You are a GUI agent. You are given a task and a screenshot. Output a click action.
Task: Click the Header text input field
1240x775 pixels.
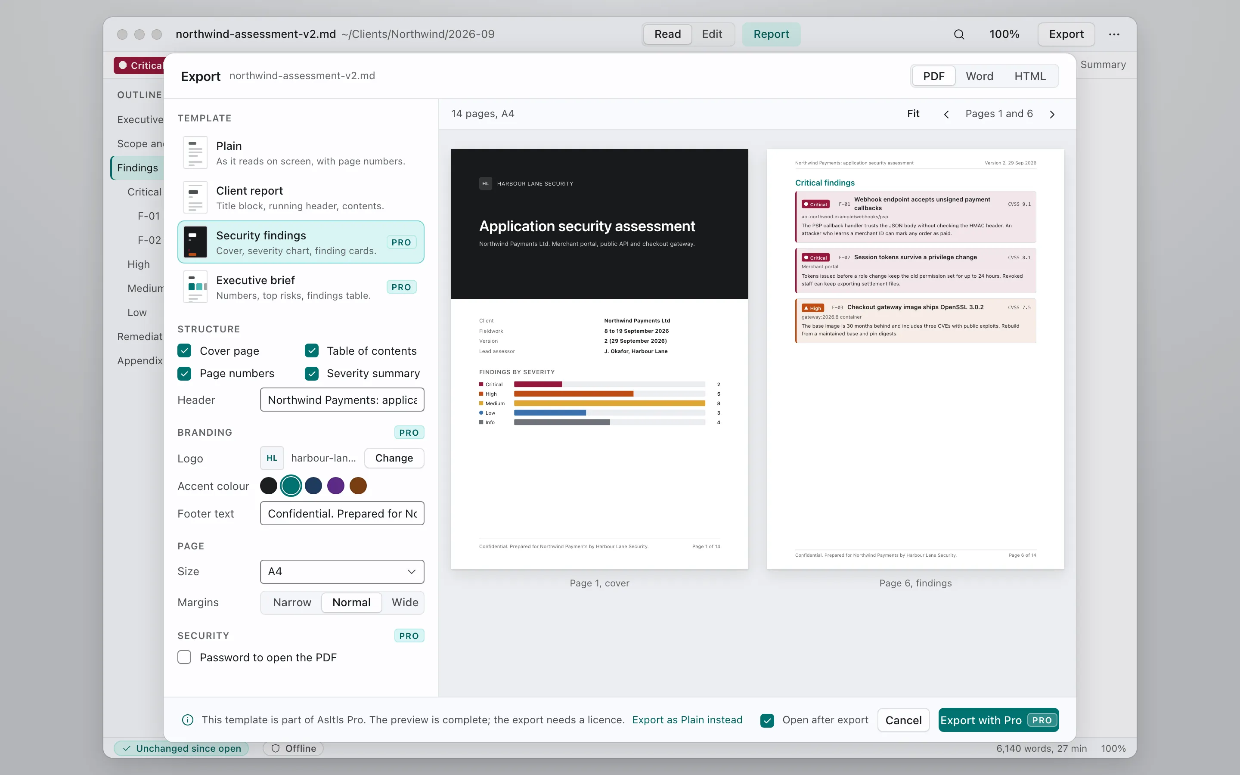point(342,400)
